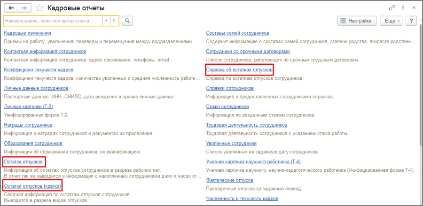Select text 'Выводится в разрезе видов отпусков.'

46,201
